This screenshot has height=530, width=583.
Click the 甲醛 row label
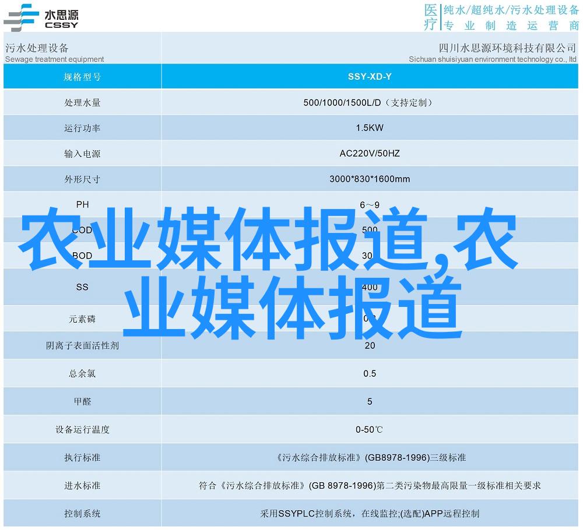(x=82, y=401)
